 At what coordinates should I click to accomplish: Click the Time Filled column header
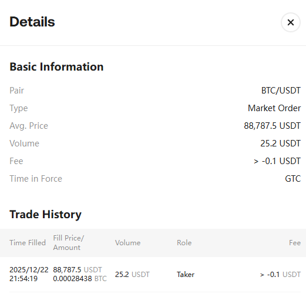click(x=28, y=243)
